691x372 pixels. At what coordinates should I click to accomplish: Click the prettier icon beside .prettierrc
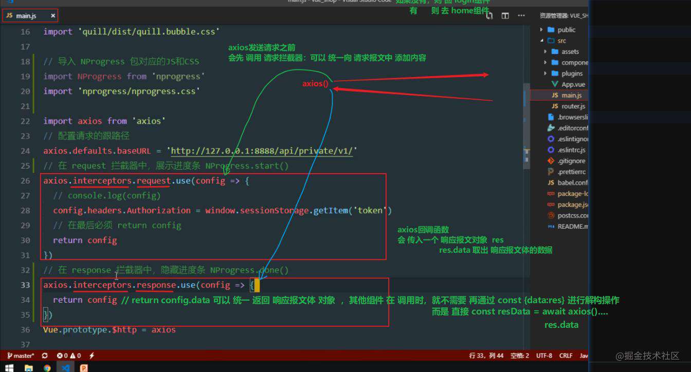(551, 172)
